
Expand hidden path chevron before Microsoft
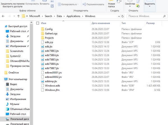click(x=27, y=16)
